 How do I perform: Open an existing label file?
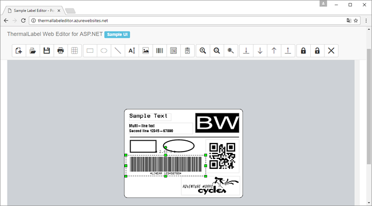pyautogui.click(x=33, y=50)
